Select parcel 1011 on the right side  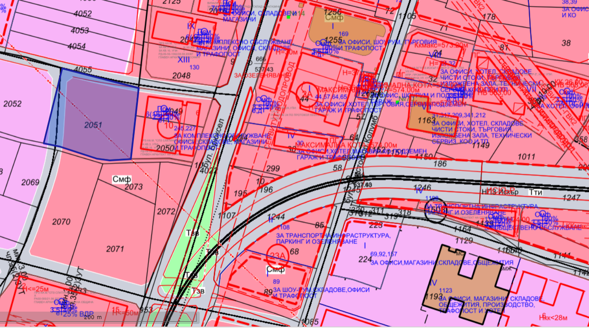pos(526,157)
